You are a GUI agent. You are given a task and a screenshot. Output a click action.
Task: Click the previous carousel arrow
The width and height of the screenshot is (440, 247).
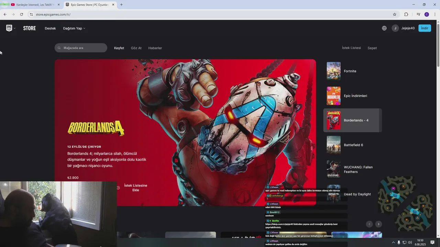coord(370,224)
